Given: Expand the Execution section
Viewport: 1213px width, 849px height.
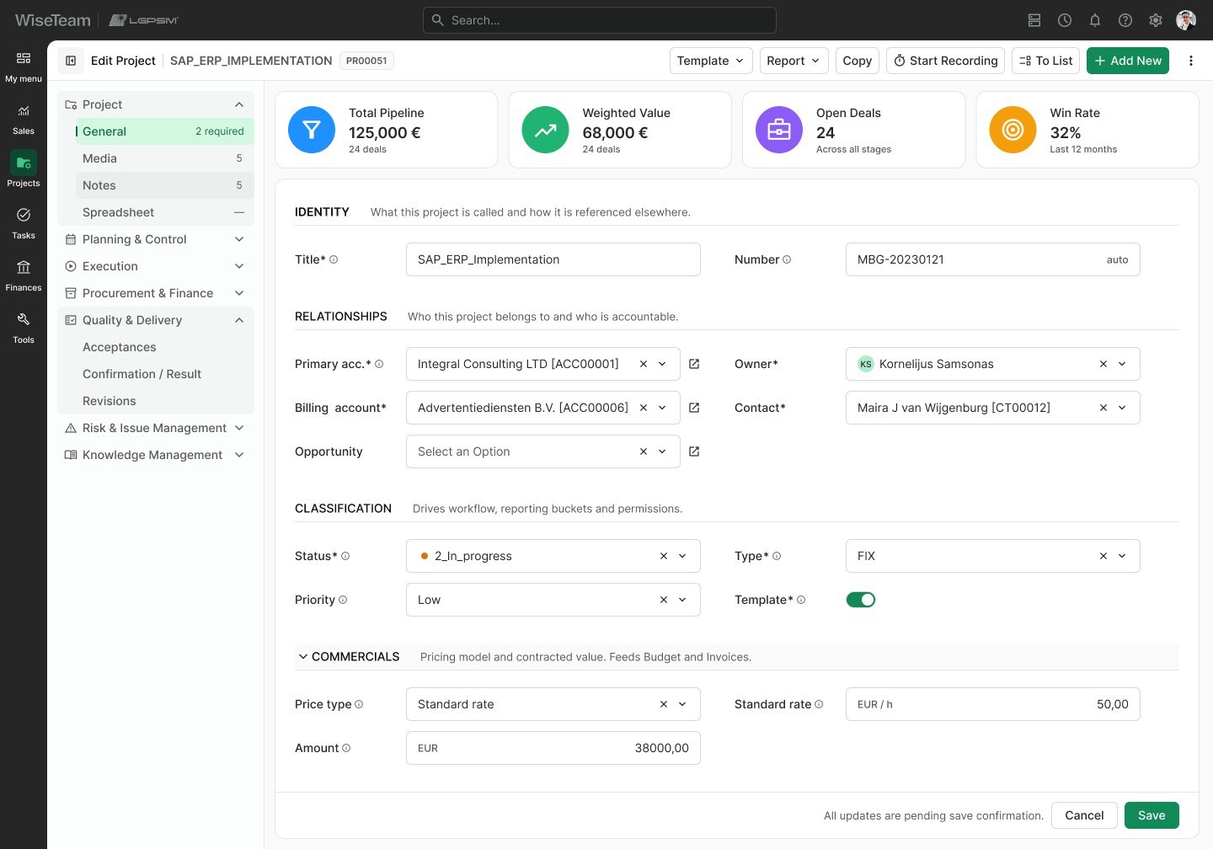Looking at the screenshot, I should tap(156, 266).
